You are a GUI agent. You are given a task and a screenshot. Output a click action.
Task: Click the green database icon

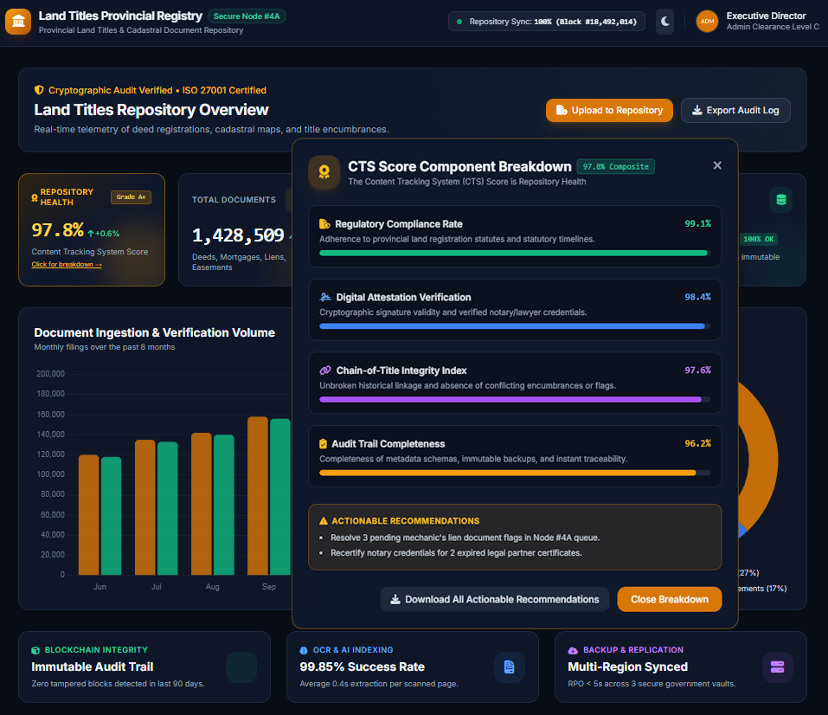pyautogui.click(x=781, y=200)
